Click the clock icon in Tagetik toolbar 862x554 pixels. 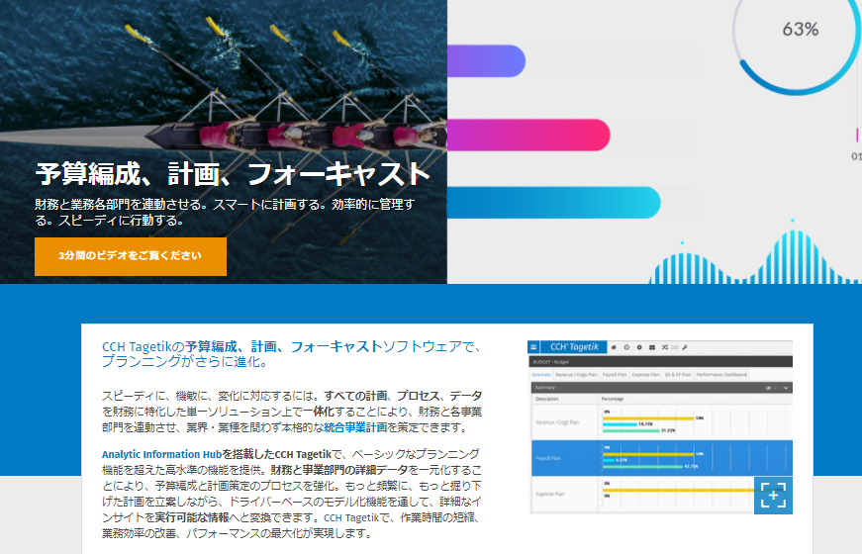626,347
